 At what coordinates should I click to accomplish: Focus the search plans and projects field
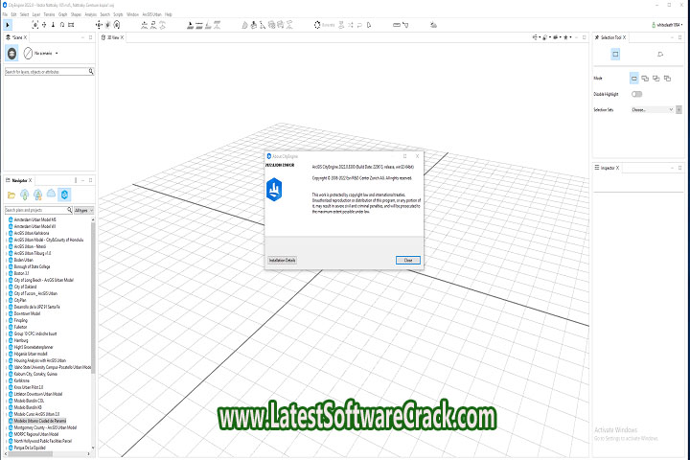[35, 210]
